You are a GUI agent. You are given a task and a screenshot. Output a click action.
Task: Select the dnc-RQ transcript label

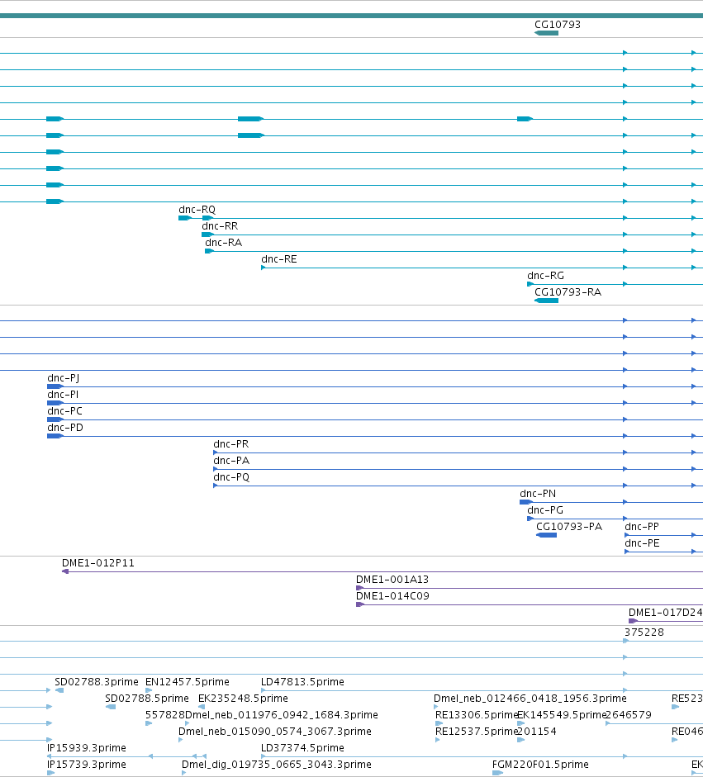(197, 210)
